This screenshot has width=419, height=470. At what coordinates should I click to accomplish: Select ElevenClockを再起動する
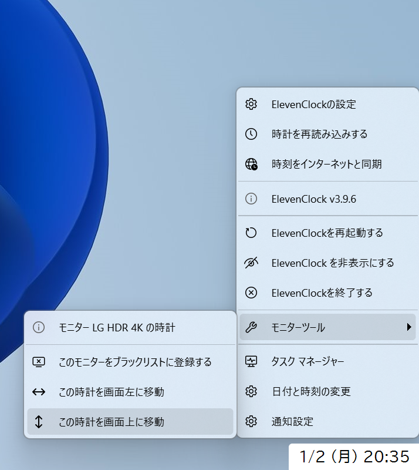[327, 233]
